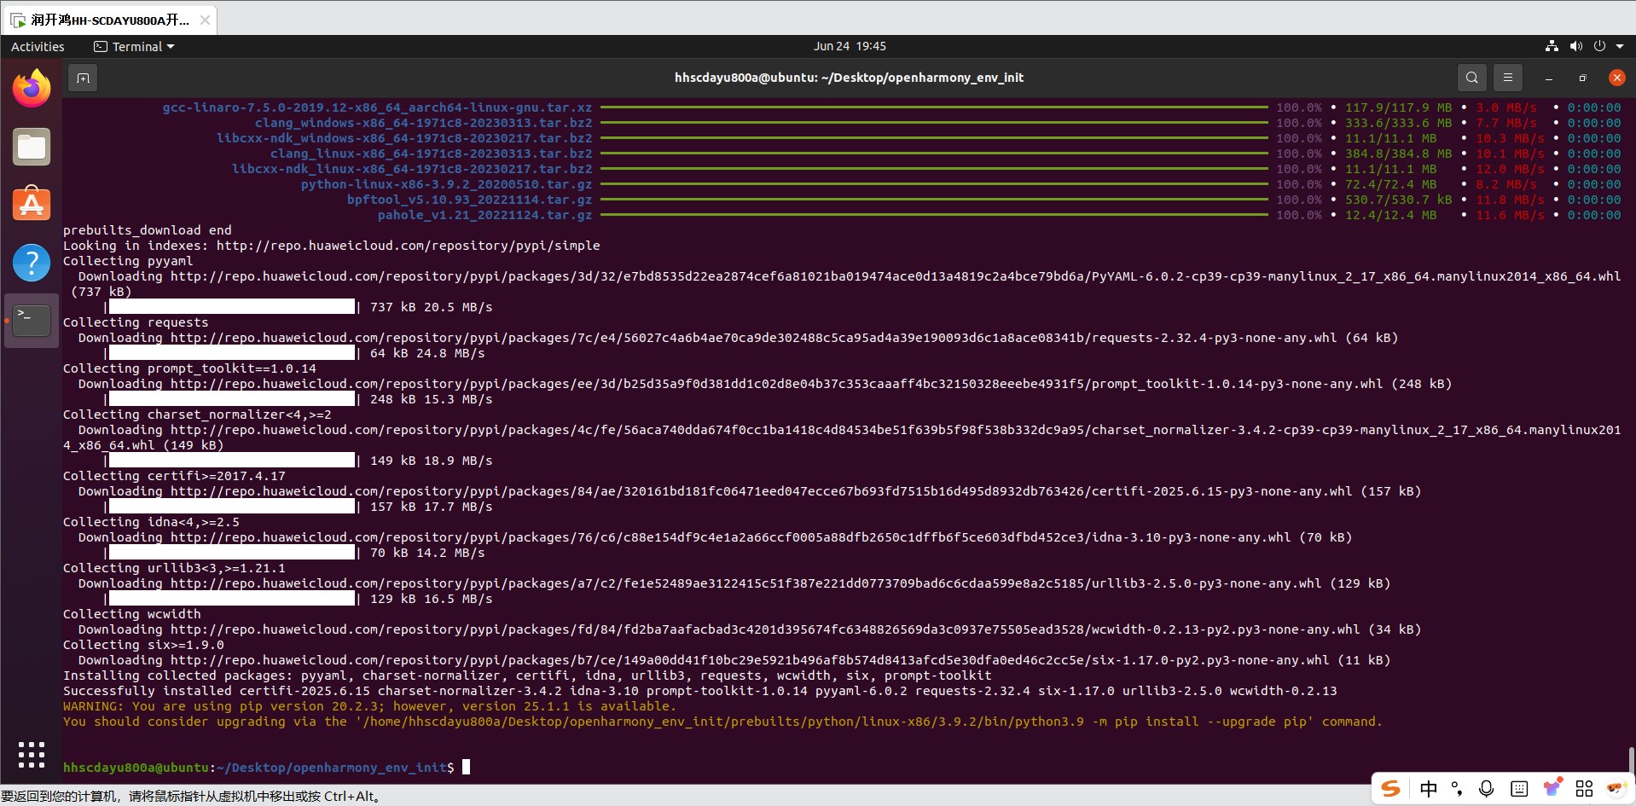Open the skin shirt icon in the input bar
This screenshot has height=806, width=1636.
(x=1552, y=787)
